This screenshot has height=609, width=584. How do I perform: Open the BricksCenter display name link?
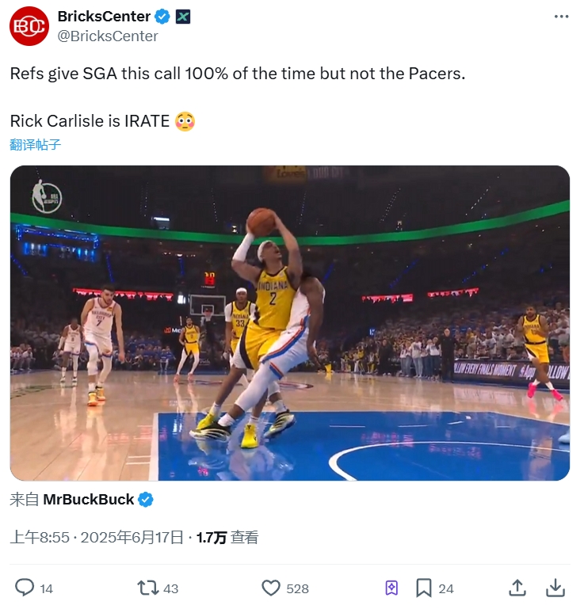point(104,17)
